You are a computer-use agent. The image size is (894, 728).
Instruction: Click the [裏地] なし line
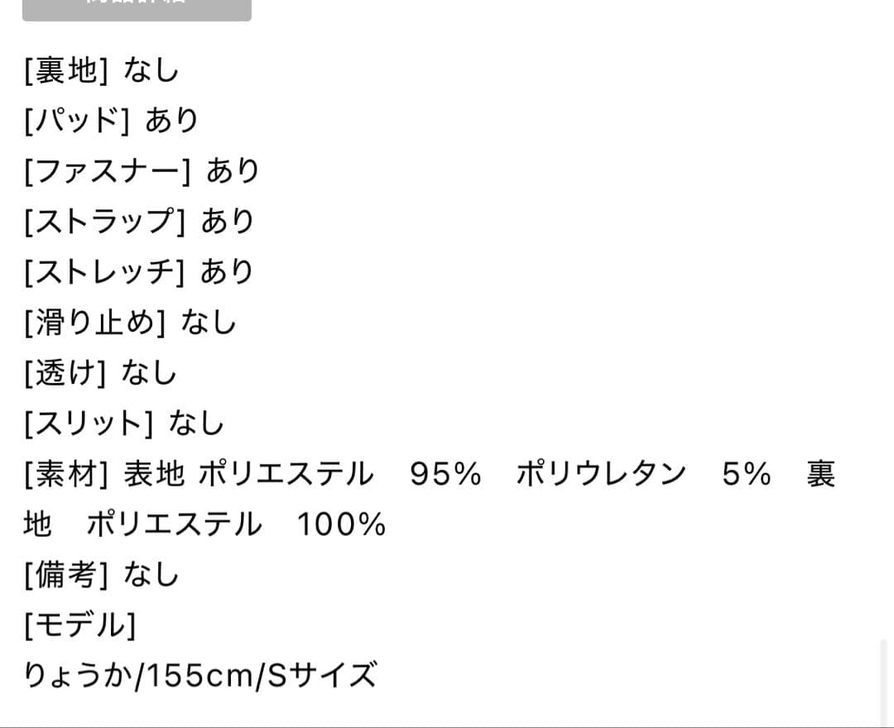pyautogui.click(x=101, y=71)
